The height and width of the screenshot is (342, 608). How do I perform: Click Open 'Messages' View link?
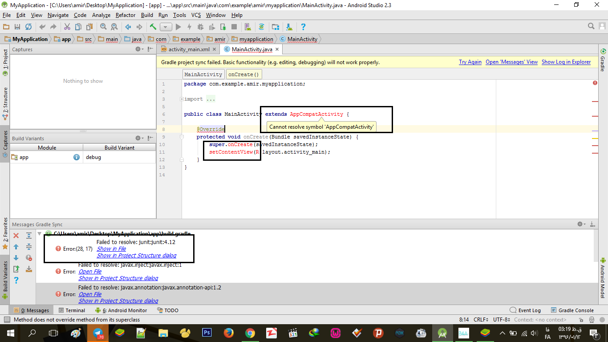point(511,62)
